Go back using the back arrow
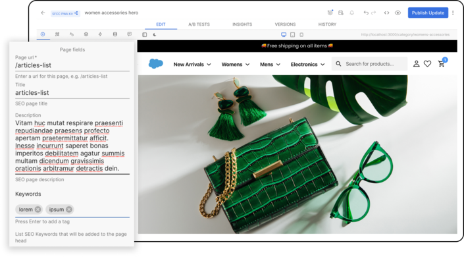Image resolution: width=464 pixels, height=257 pixels. click(43, 13)
